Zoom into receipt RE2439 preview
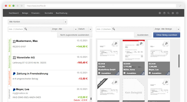This screenshot has height=102, width=187. (166, 44)
